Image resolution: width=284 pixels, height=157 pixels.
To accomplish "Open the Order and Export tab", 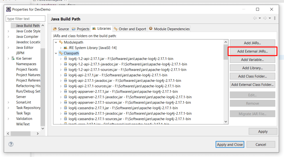I will [130, 29].
